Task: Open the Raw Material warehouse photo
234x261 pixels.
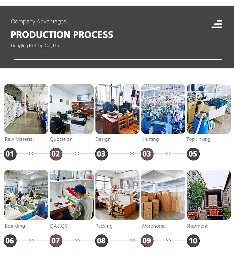Action: click(26, 109)
